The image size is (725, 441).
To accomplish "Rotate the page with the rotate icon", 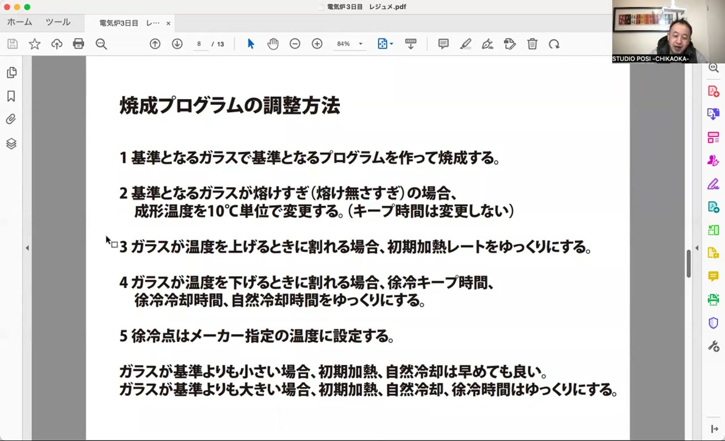I will (x=555, y=44).
